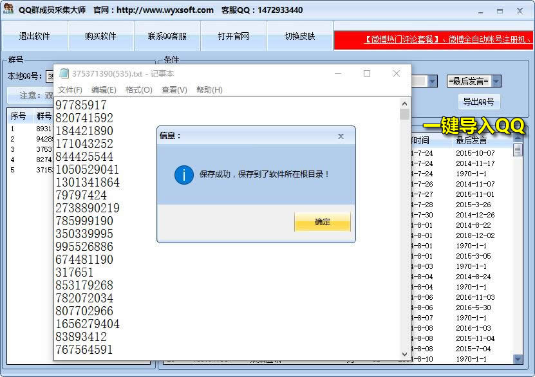Select the member row dated 2015-3-26
This screenshot has height=377, width=535.
pos(462,205)
